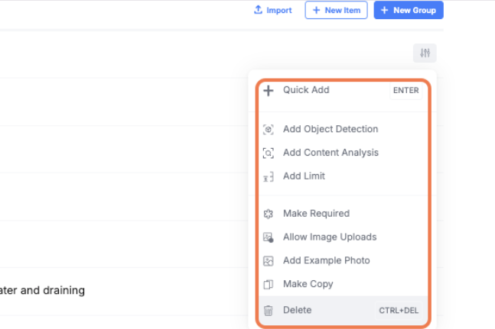
Task: Choose Allow Image Uploads option
Action: [343, 237]
